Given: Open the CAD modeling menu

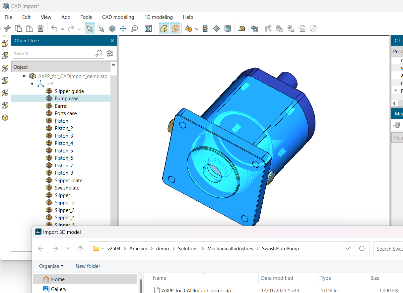Looking at the screenshot, I should tap(118, 17).
